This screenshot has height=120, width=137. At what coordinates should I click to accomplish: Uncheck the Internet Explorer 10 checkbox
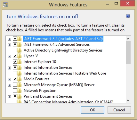[x=15, y=61]
